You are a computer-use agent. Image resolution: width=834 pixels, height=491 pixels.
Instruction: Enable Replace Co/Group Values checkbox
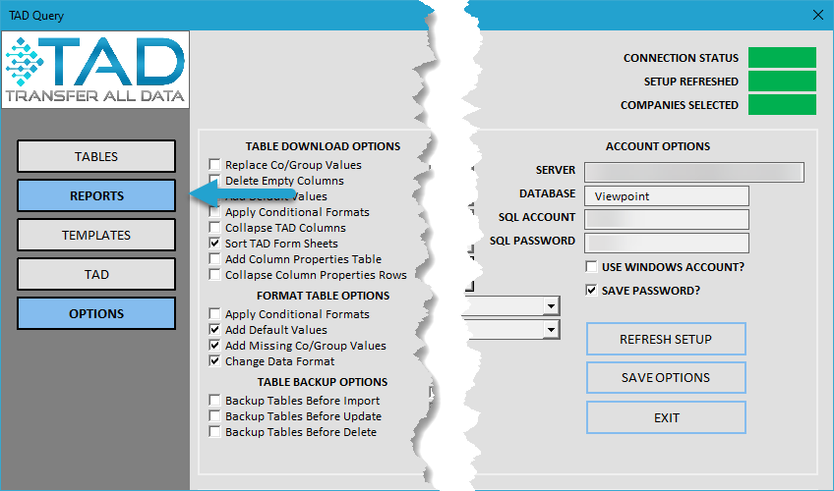[214, 165]
